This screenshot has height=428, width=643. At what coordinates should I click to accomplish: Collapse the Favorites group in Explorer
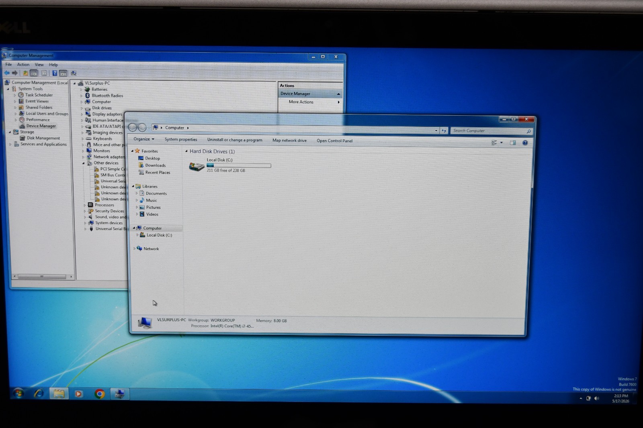(x=132, y=151)
